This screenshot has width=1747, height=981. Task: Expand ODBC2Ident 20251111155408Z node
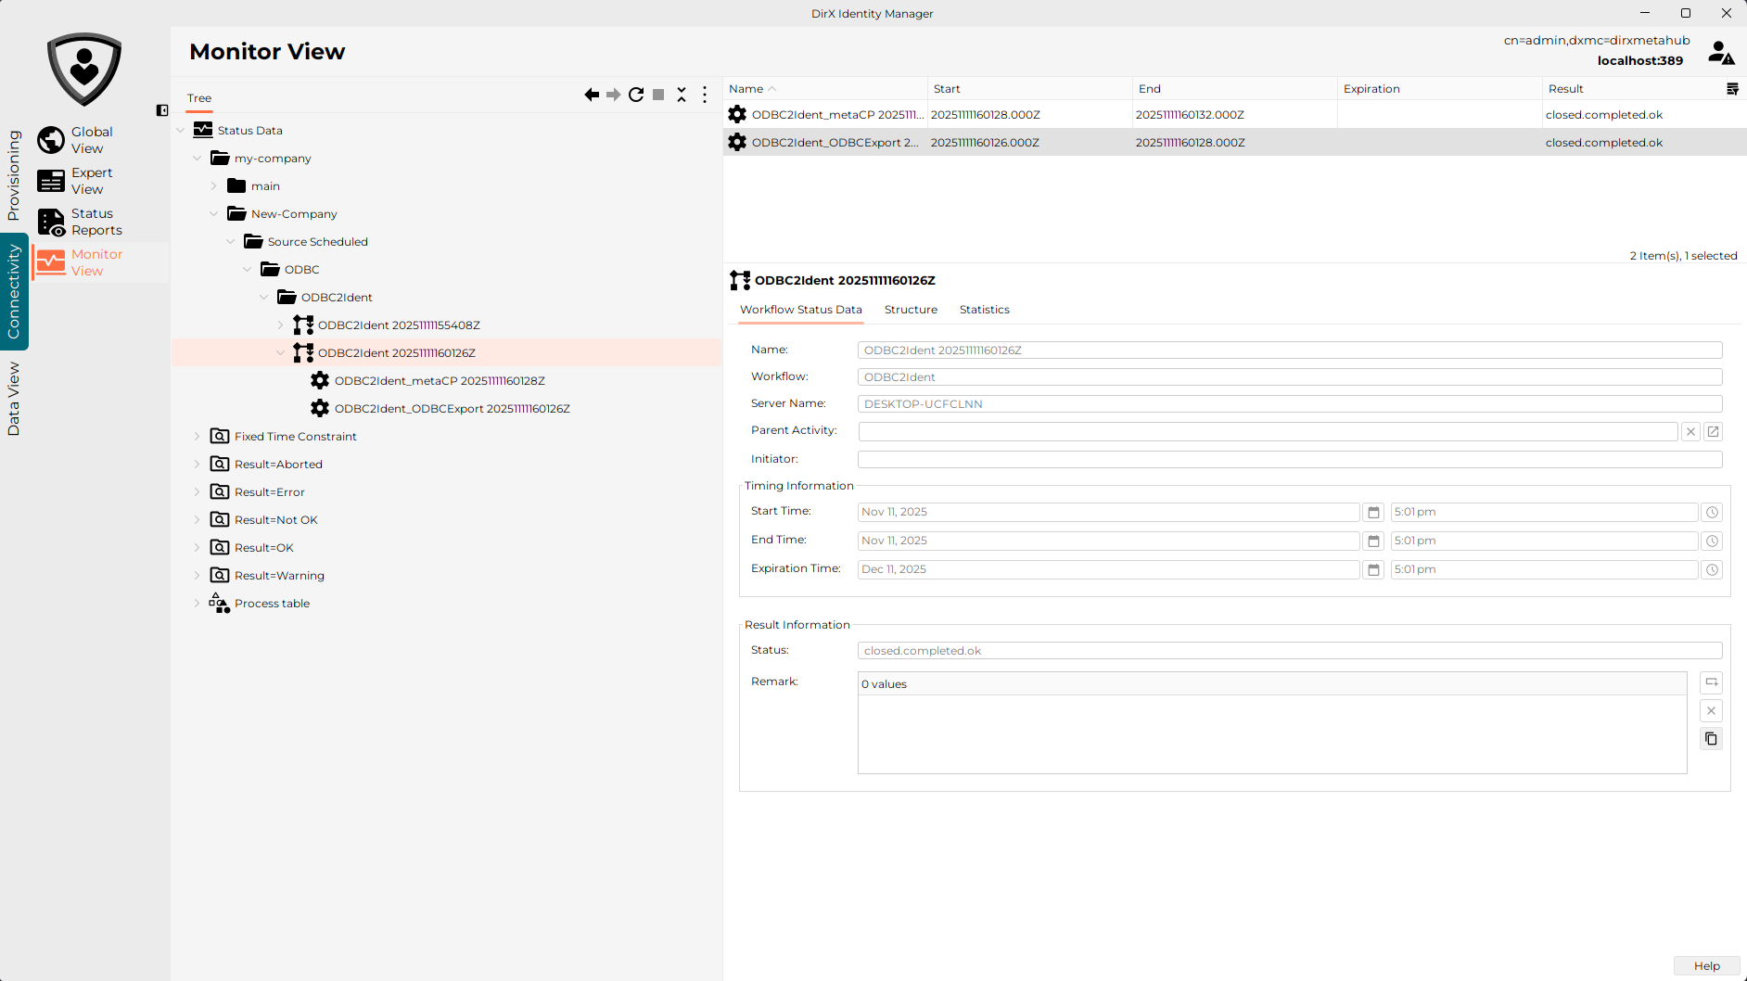click(280, 325)
